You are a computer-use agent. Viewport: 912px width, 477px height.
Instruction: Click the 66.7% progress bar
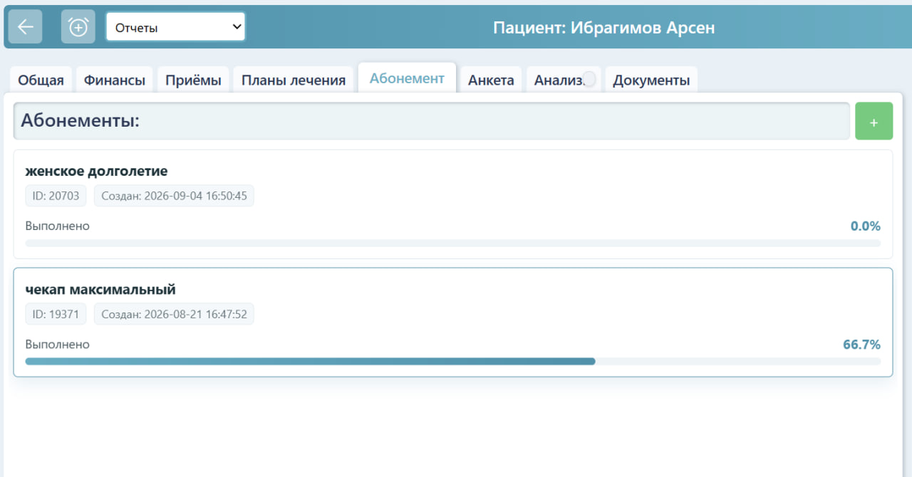point(453,362)
